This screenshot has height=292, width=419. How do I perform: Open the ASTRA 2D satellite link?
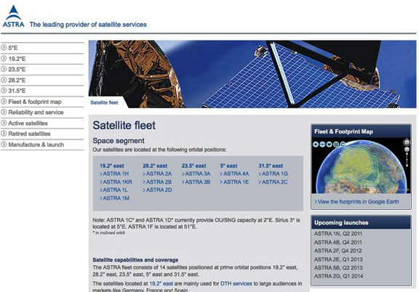click(x=157, y=190)
